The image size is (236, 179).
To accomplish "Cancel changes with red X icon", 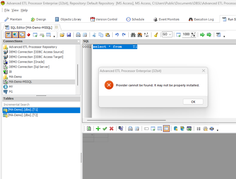I will pos(112,129).
